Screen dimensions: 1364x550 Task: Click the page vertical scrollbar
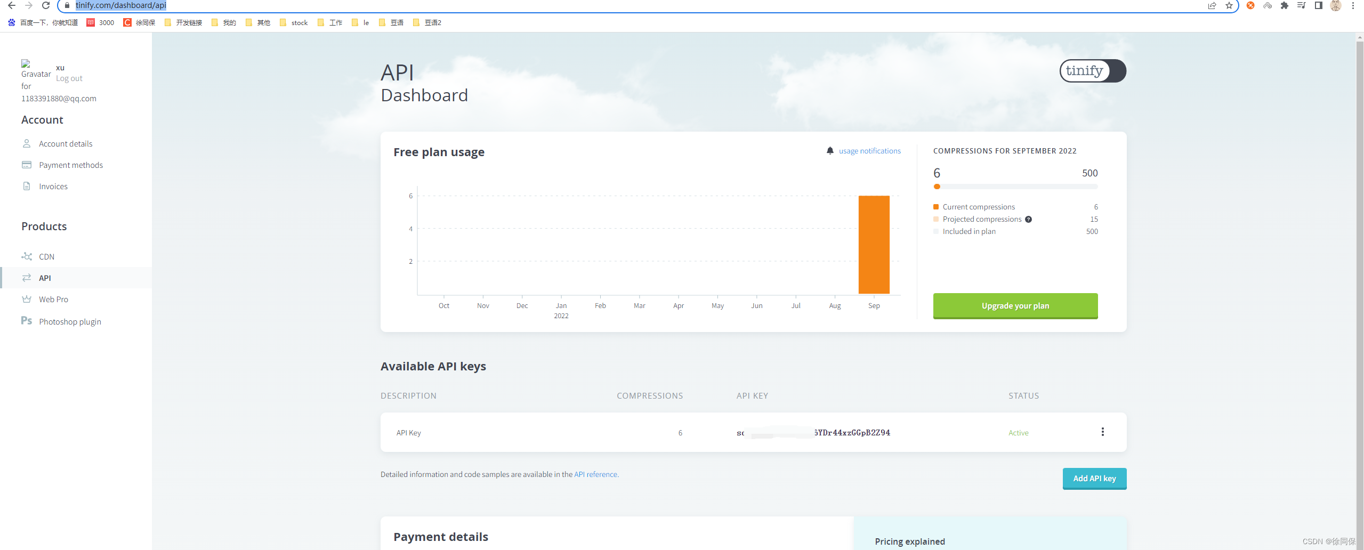1360,291
